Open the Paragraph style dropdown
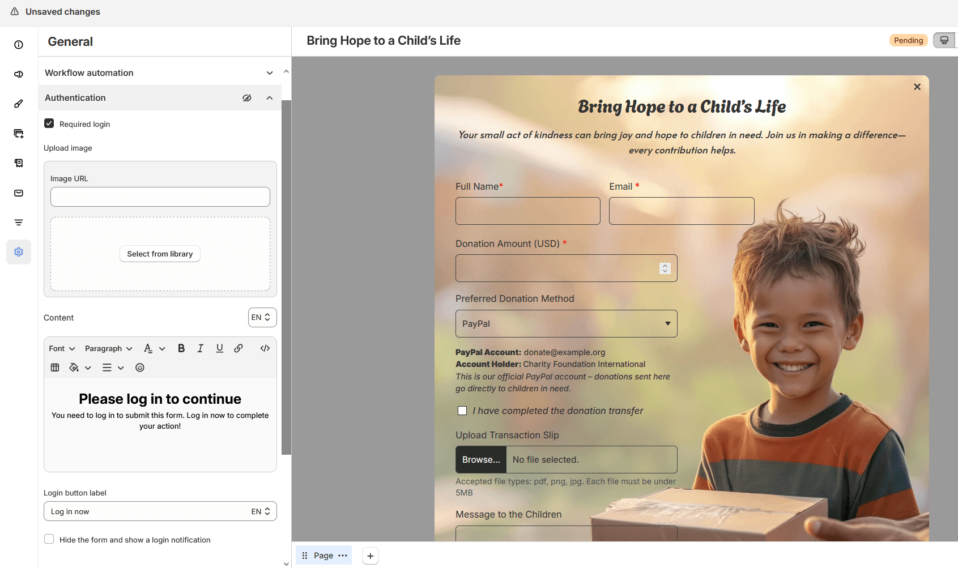Viewport: 958px width, 568px height. coord(109,348)
